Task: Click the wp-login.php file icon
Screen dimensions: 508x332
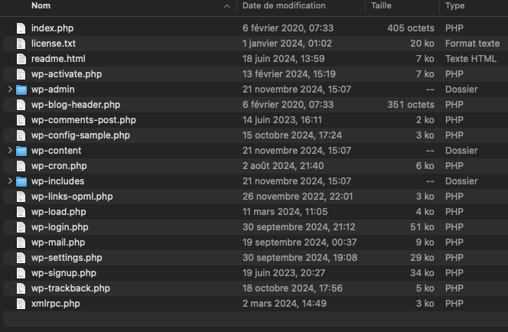Action: pyautogui.click(x=21, y=227)
